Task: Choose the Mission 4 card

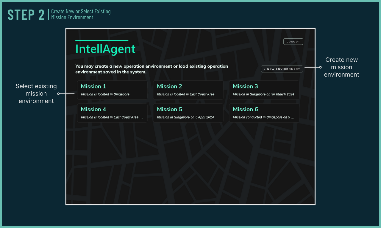Action: pos(112,113)
